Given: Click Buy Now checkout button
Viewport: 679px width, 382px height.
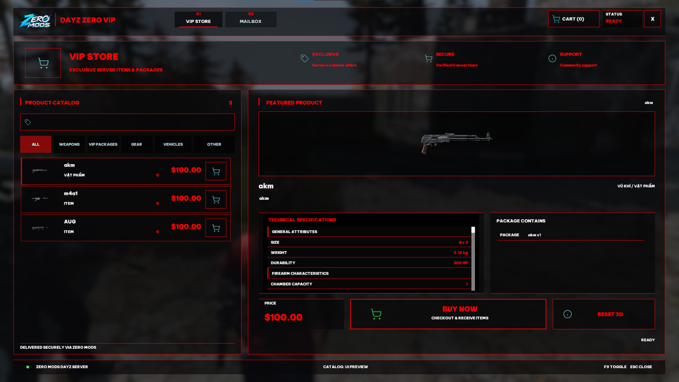Looking at the screenshot, I should (x=448, y=314).
